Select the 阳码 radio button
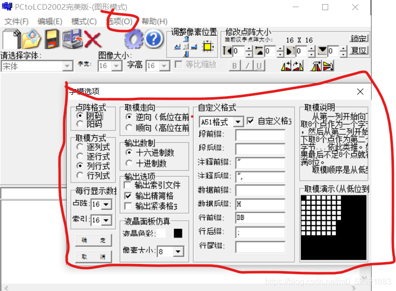The height and width of the screenshot is (291, 396). coord(80,124)
